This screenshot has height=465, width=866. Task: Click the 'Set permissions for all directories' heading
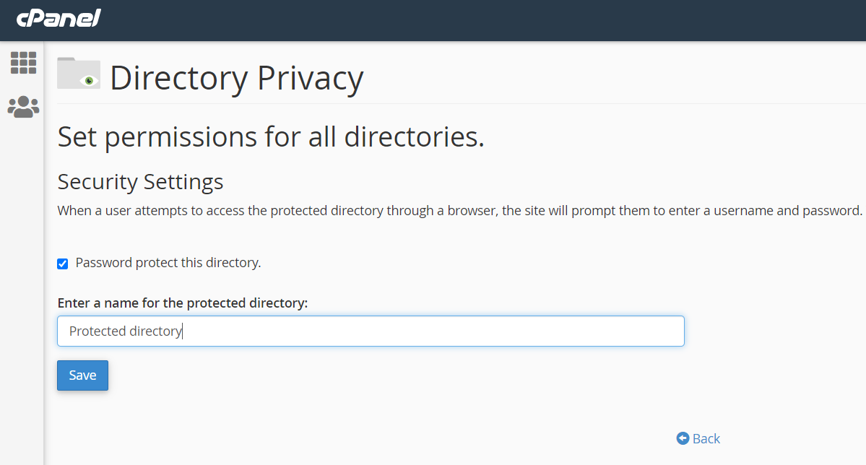pos(271,137)
